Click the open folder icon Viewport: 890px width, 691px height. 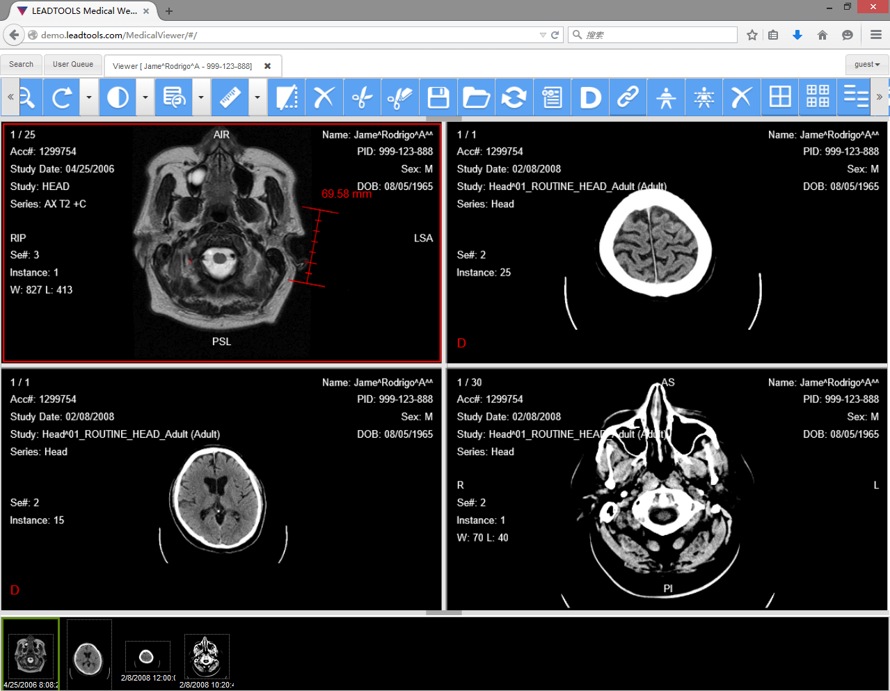click(x=476, y=97)
